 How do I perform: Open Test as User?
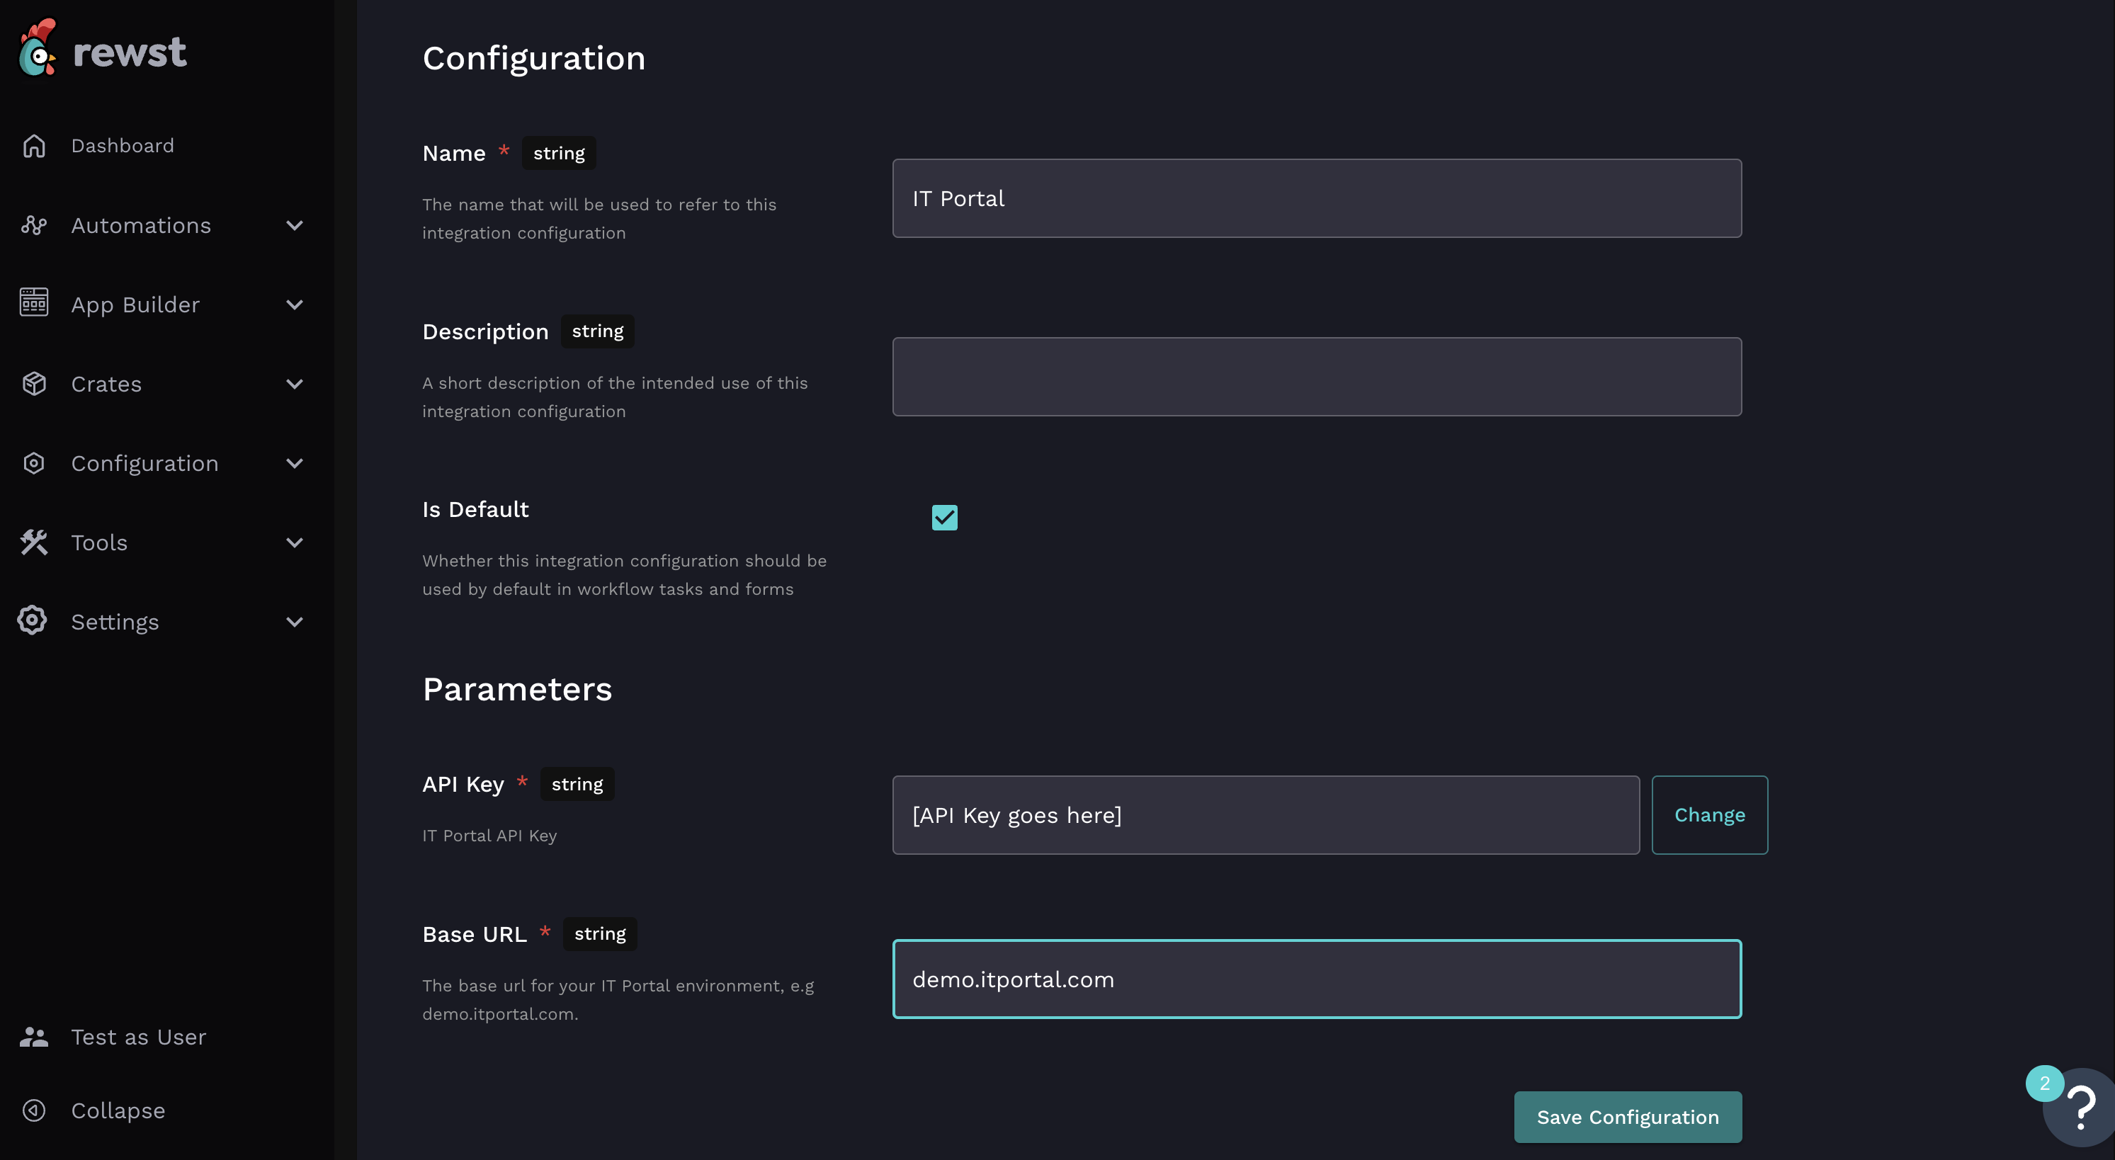pyautogui.click(x=138, y=1037)
